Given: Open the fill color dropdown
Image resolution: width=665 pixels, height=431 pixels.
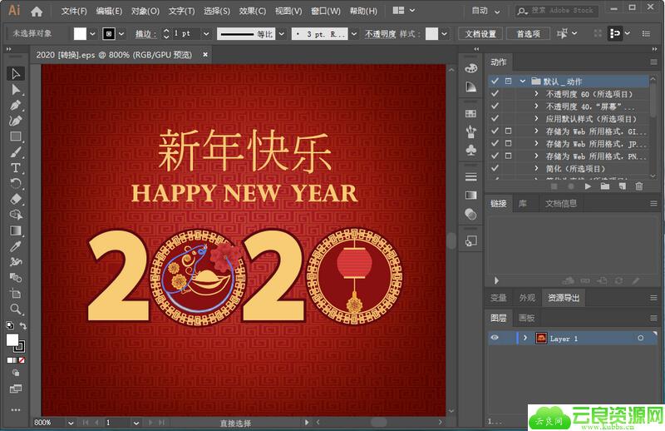Looking at the screenshot, I should [92, 33].
